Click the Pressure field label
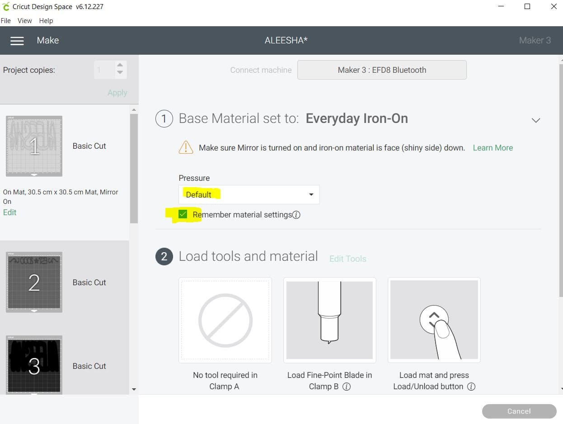 click(194, 178)
